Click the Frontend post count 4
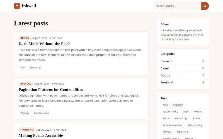This screenshot has width=223, height=139. (203, 82)
